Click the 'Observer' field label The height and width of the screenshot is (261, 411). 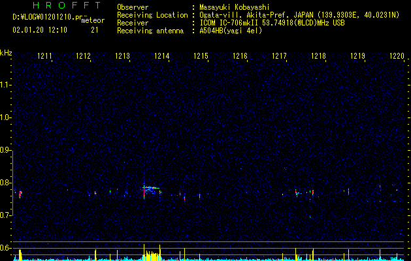(133, 7)
